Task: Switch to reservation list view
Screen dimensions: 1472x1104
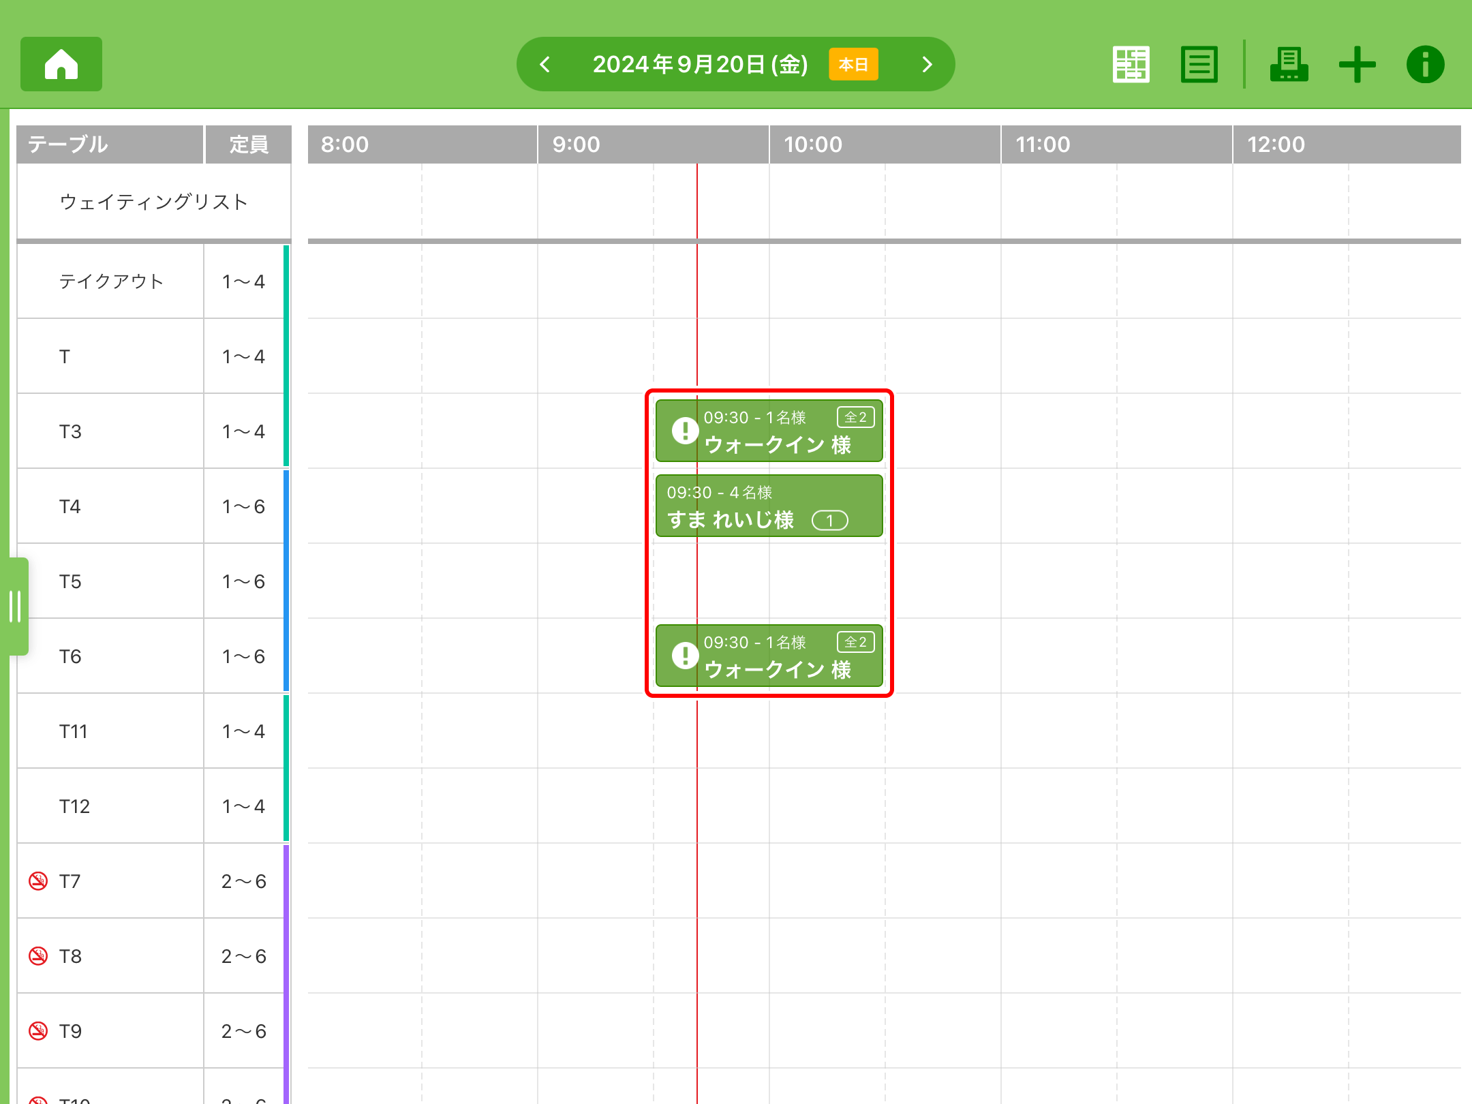Action: pyautogui.click(x=1199, y=64)
